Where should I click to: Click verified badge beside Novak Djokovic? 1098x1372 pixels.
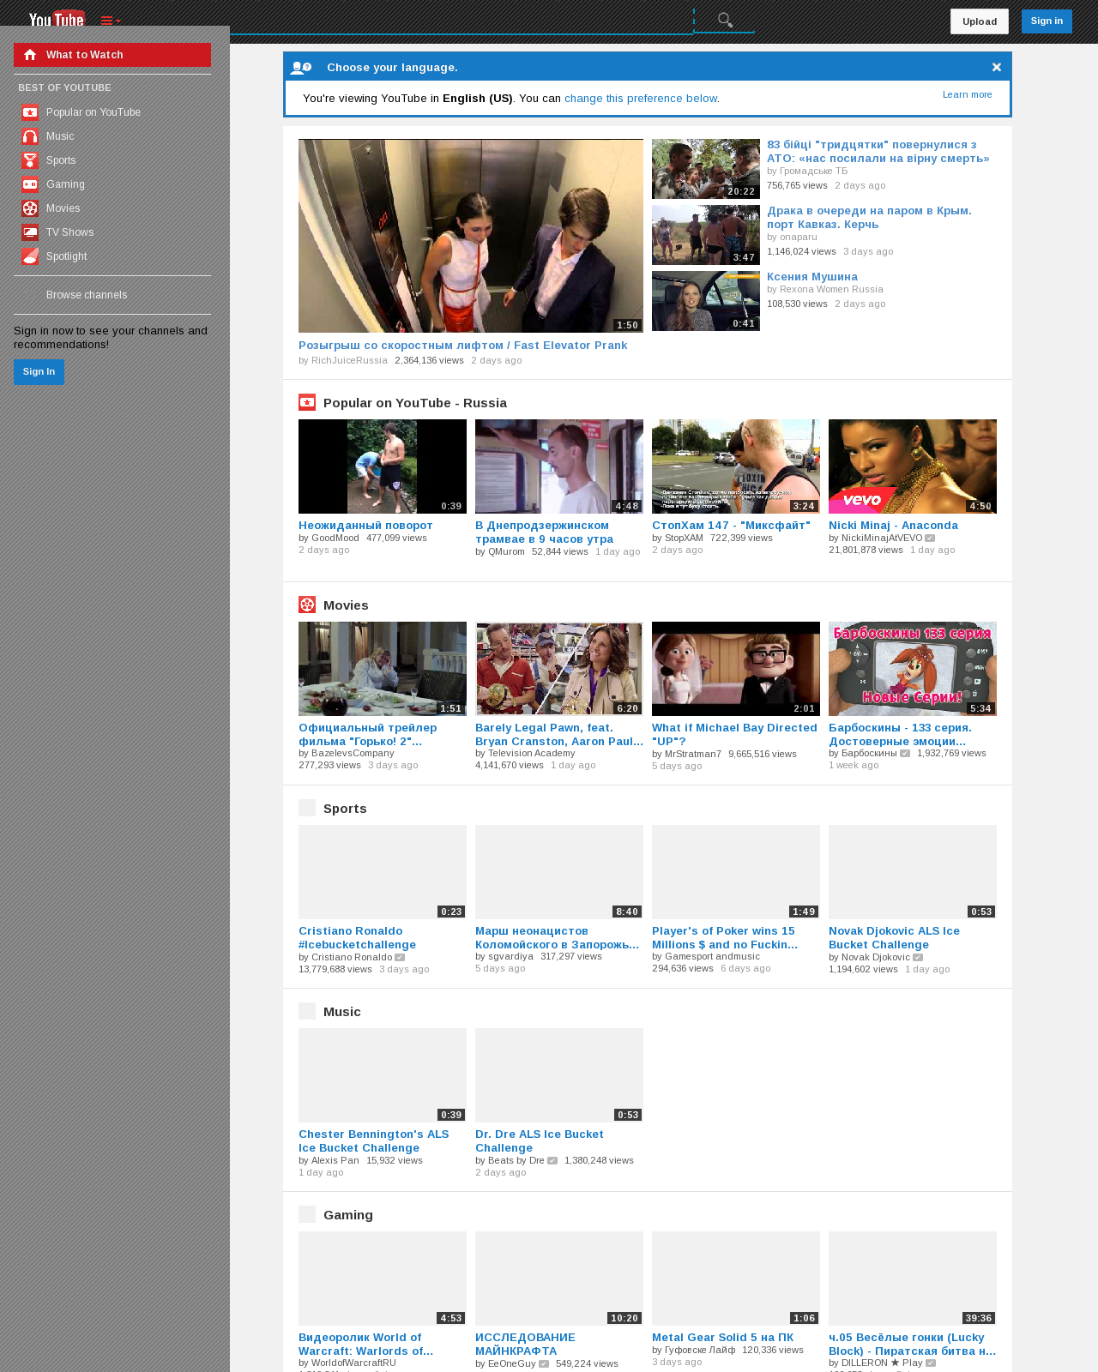(918, 958)
